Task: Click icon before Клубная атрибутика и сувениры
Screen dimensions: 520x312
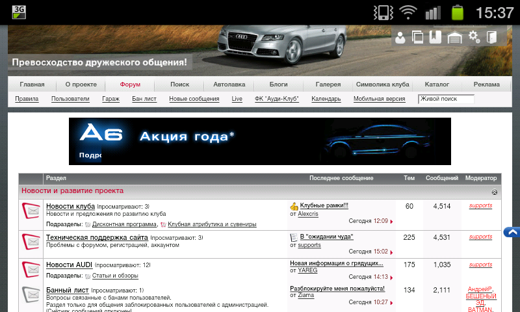Action: tap(163, 224)
